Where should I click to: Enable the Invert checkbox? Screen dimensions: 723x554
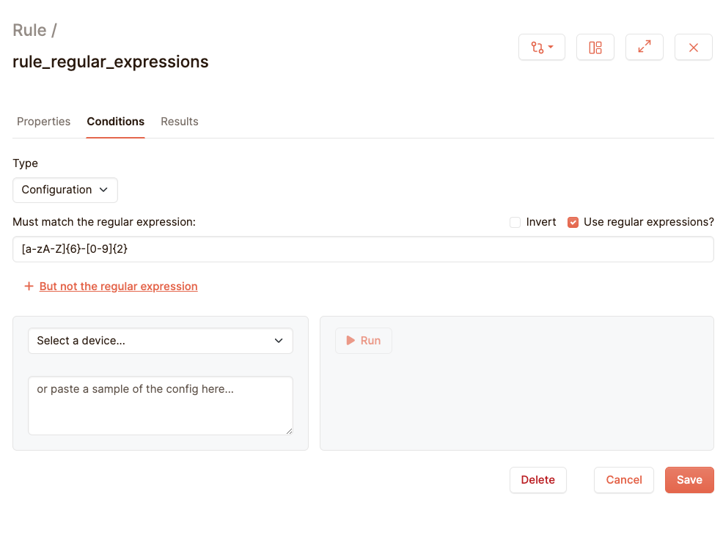click(515, 222)
